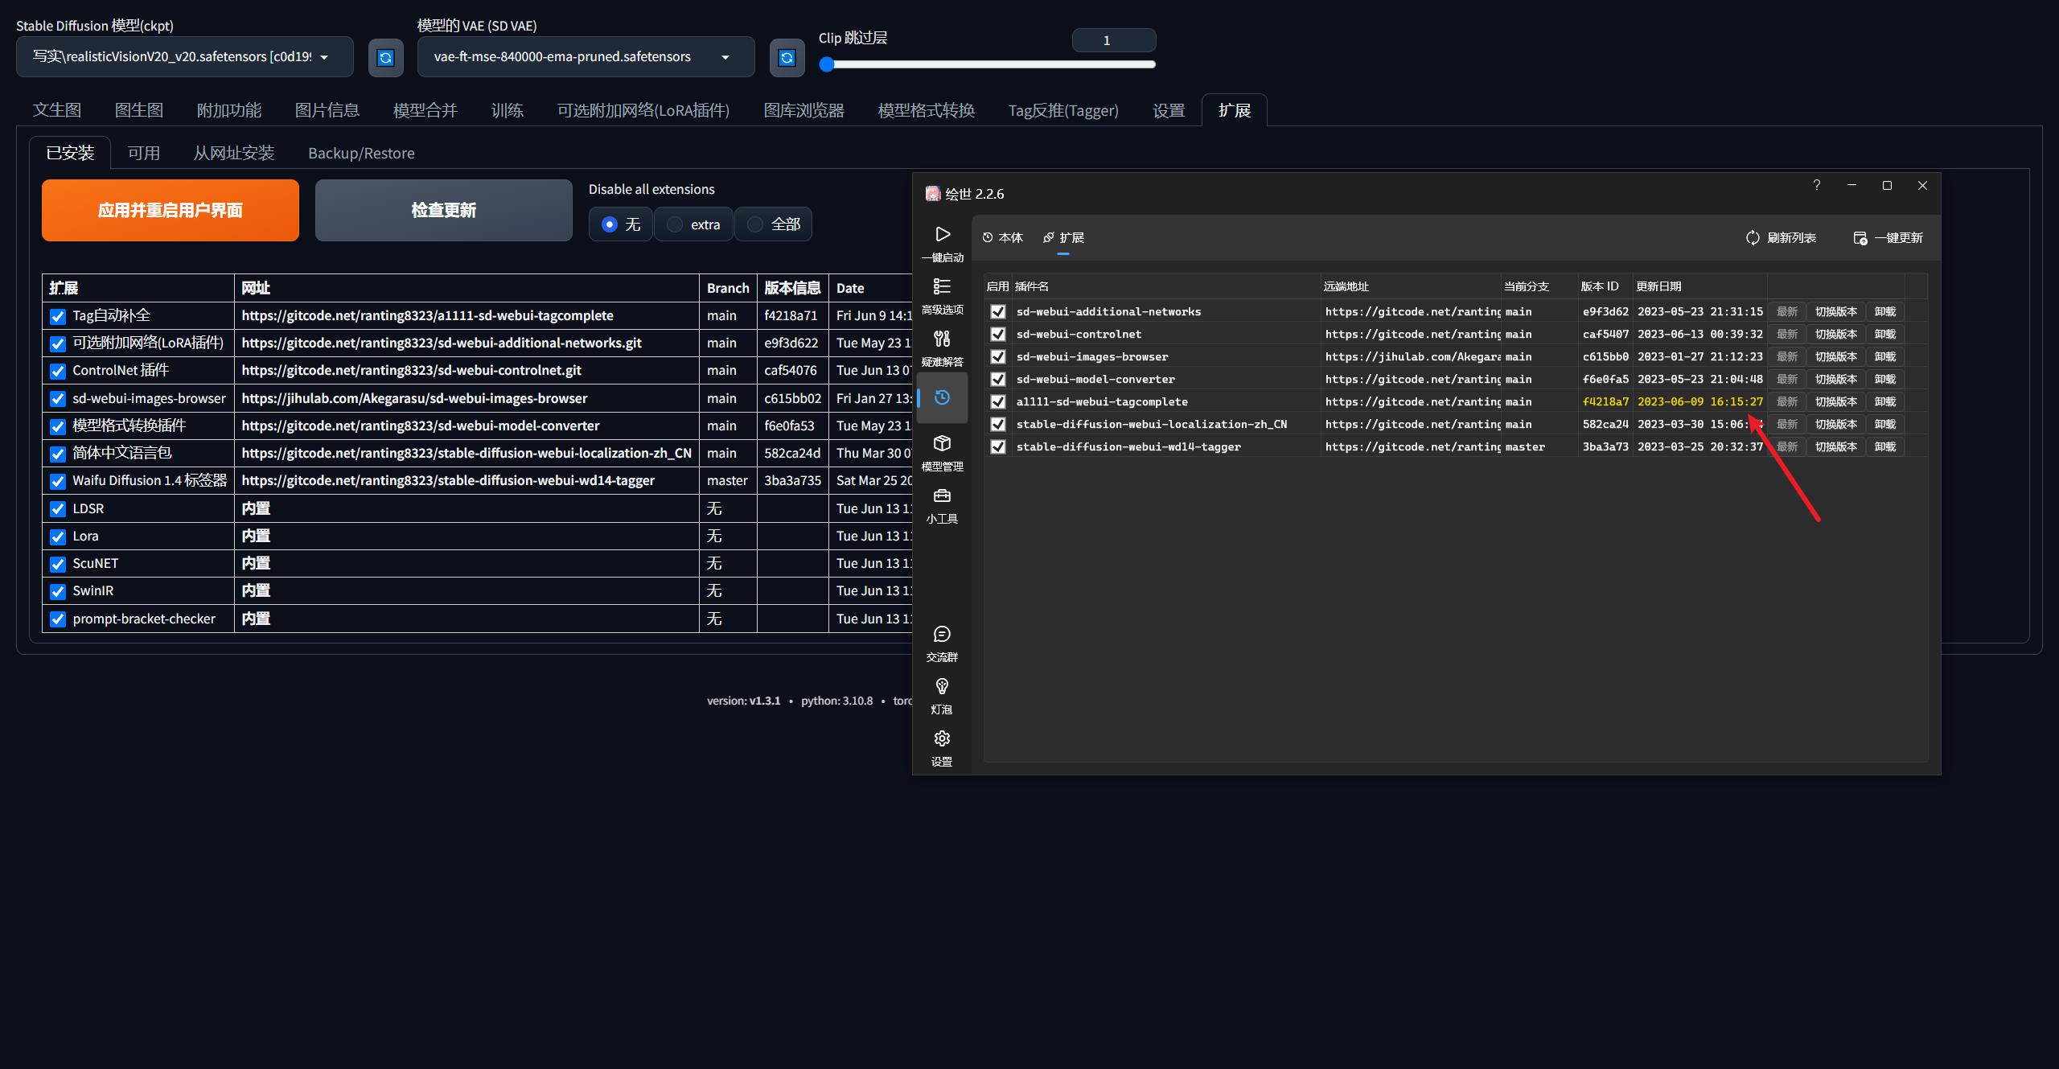2059x1069 pixels.
Task: Open the 交流群 chat icon
Action: tap(942, 635)
